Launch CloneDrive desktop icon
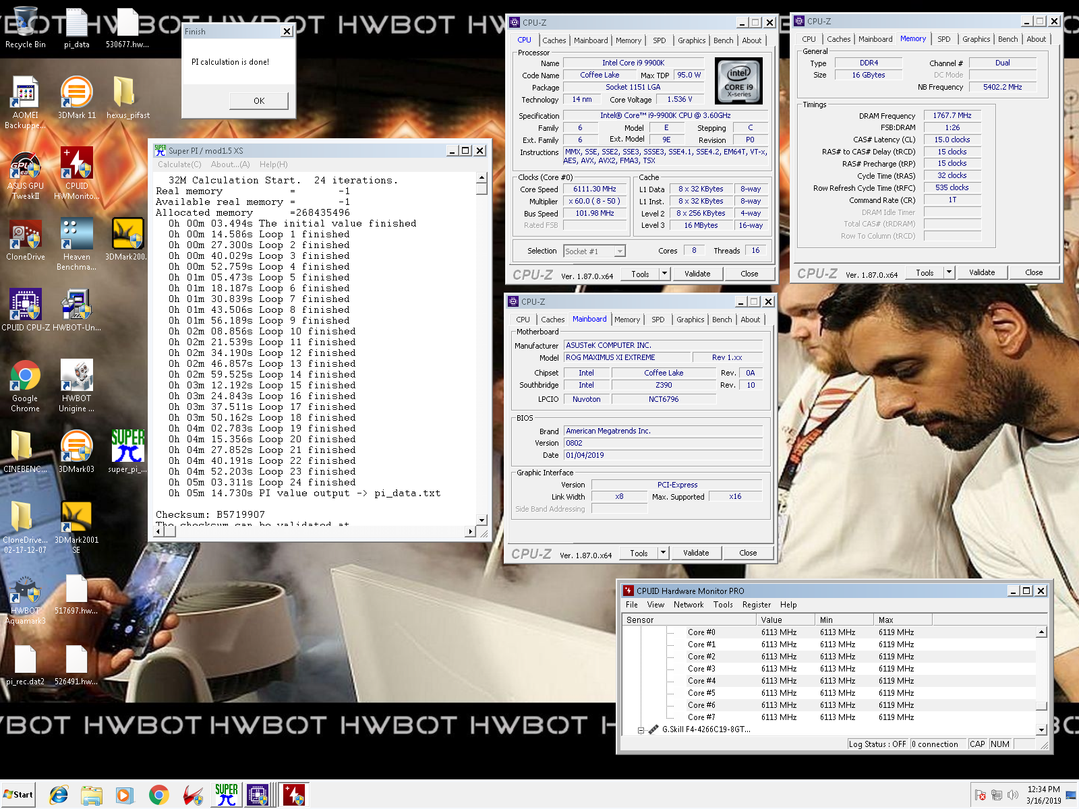The height and width of the screenshot is (809, 1079). pyautogui.click(x=25, y=239)
